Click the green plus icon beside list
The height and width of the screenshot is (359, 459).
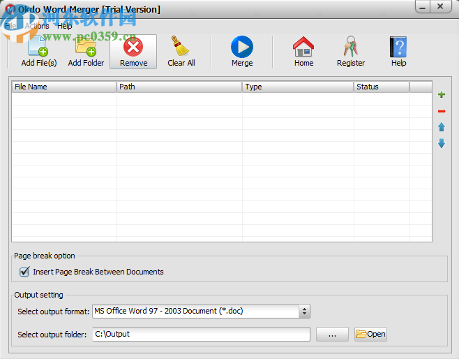[442, 94]
